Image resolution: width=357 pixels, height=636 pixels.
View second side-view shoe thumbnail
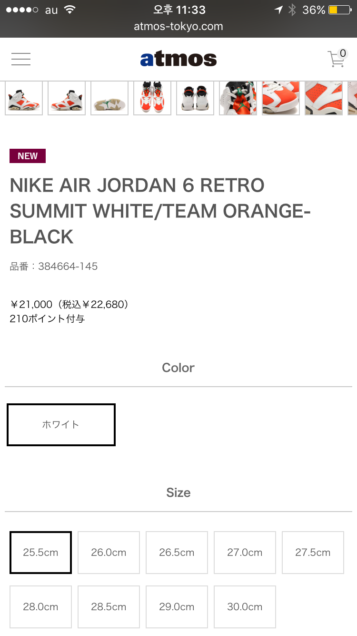tap(67, 98)
